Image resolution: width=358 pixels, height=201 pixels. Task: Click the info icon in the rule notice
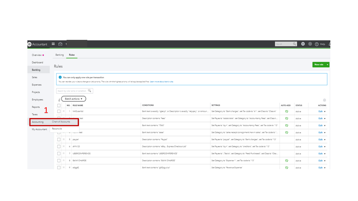(x=60, y=77)
